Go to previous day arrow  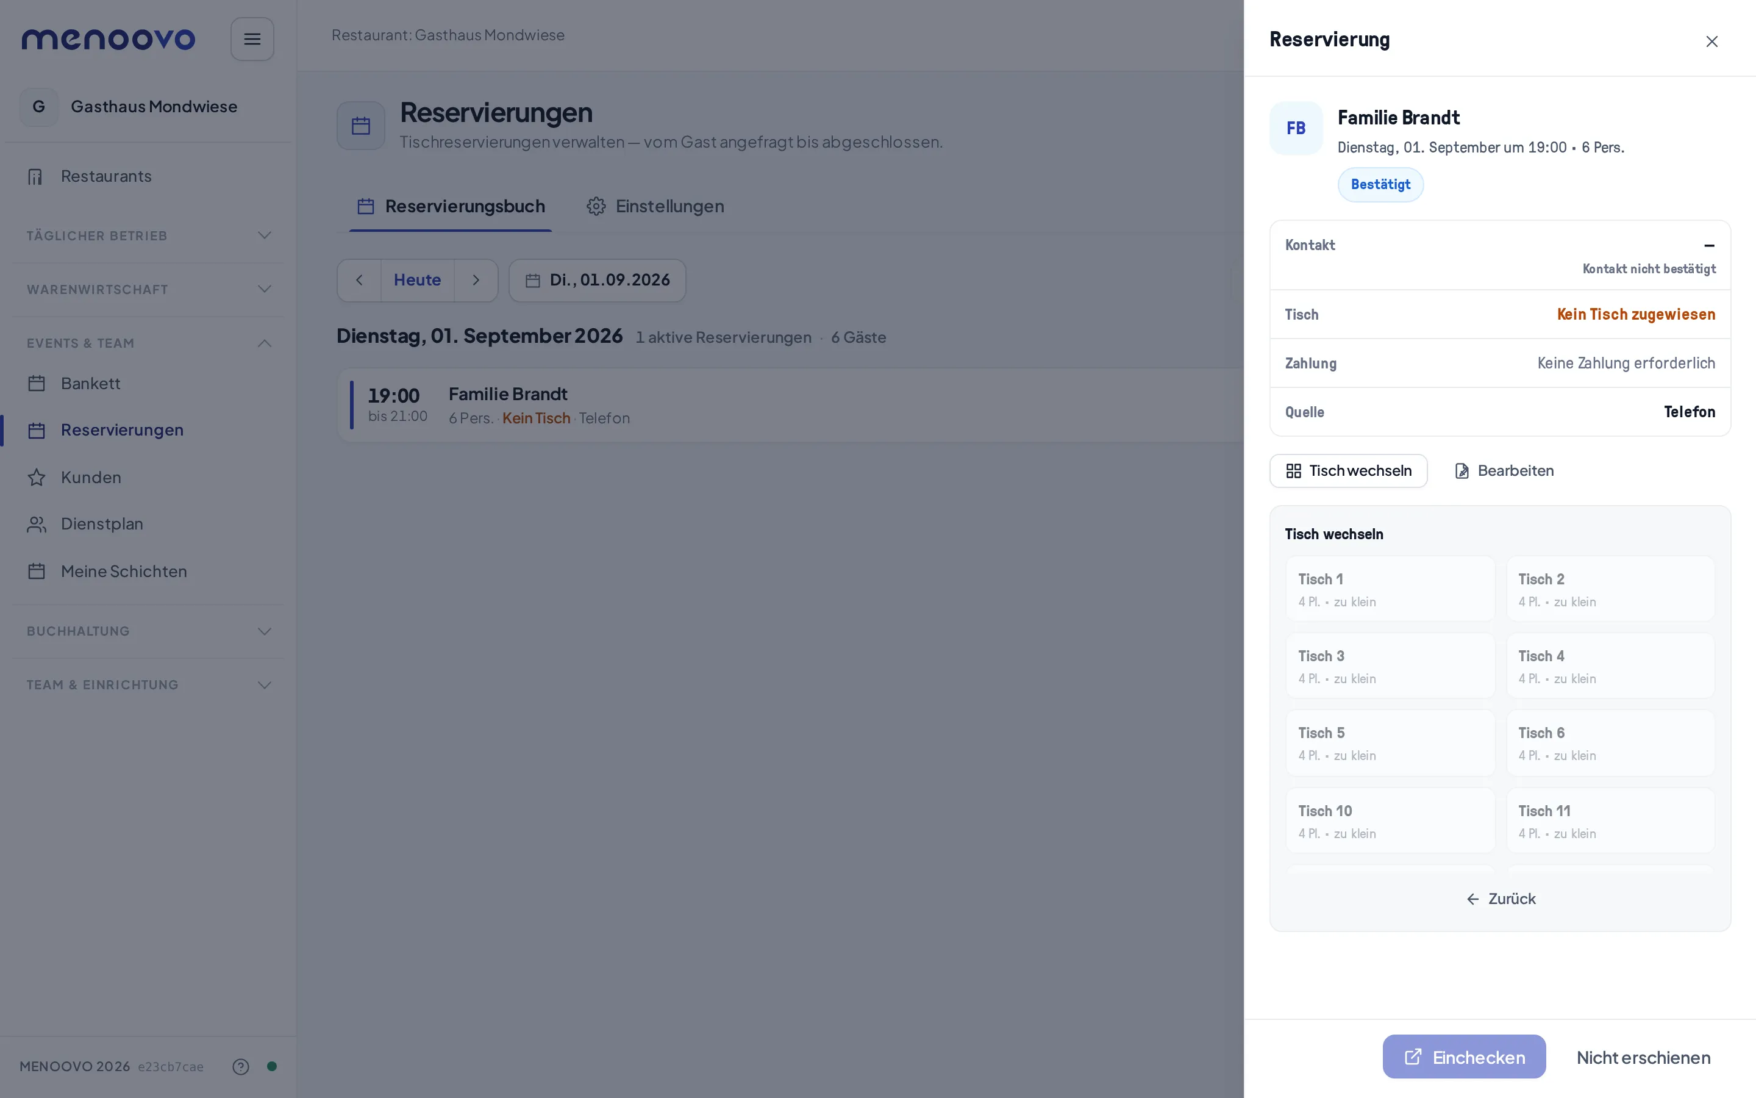click(359, 281)
